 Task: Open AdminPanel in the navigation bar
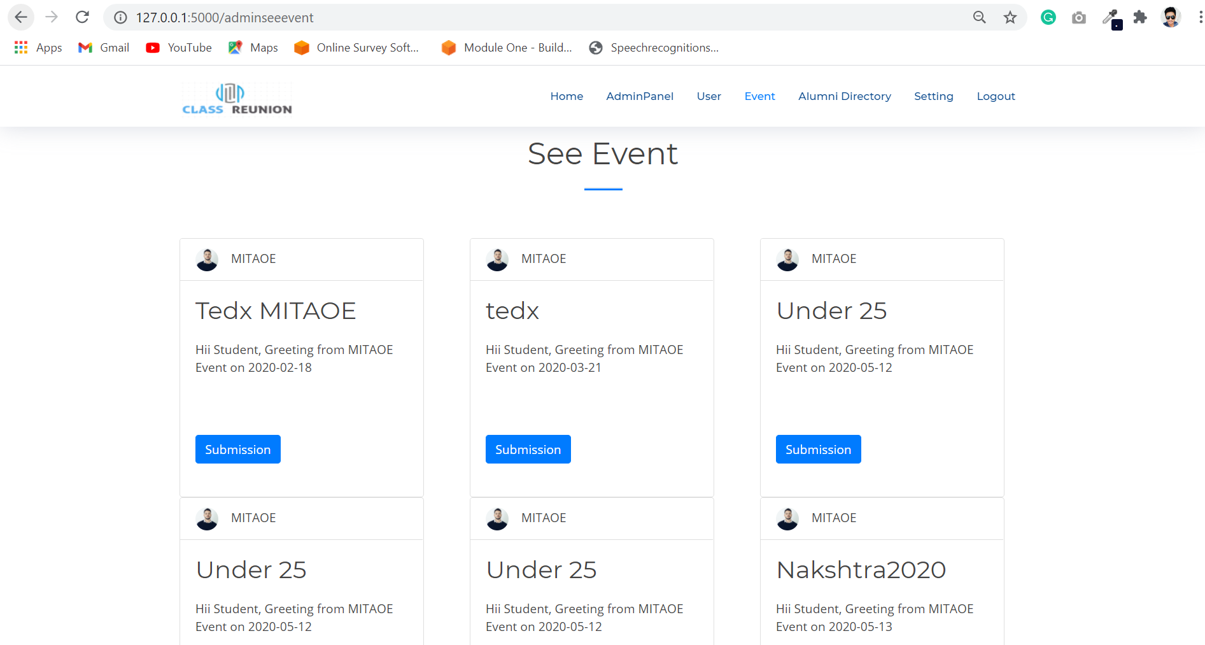[640, 96]
